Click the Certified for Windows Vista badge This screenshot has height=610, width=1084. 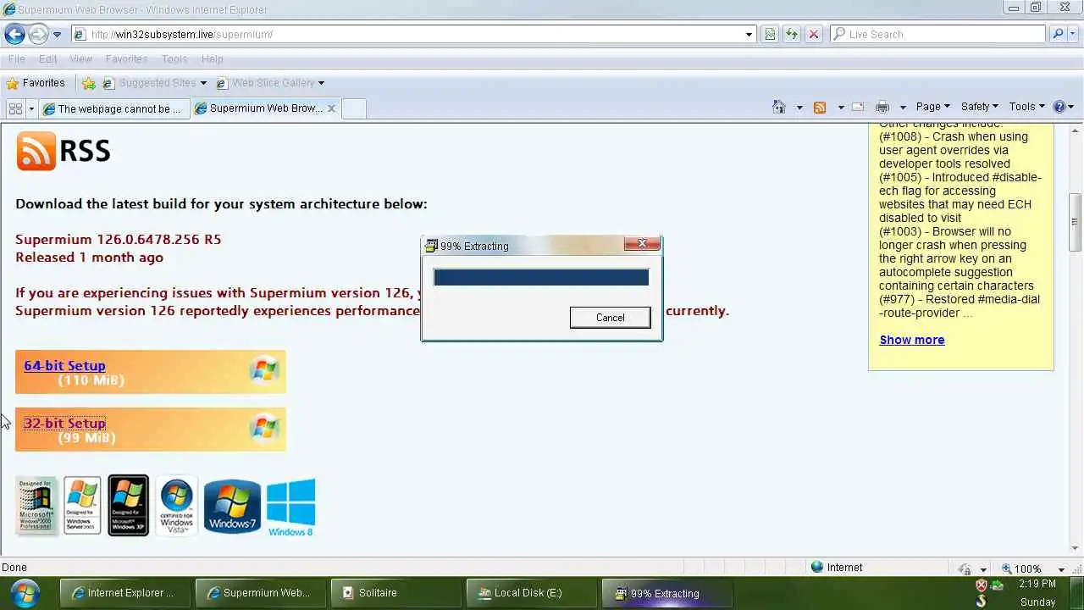[176, 506]
